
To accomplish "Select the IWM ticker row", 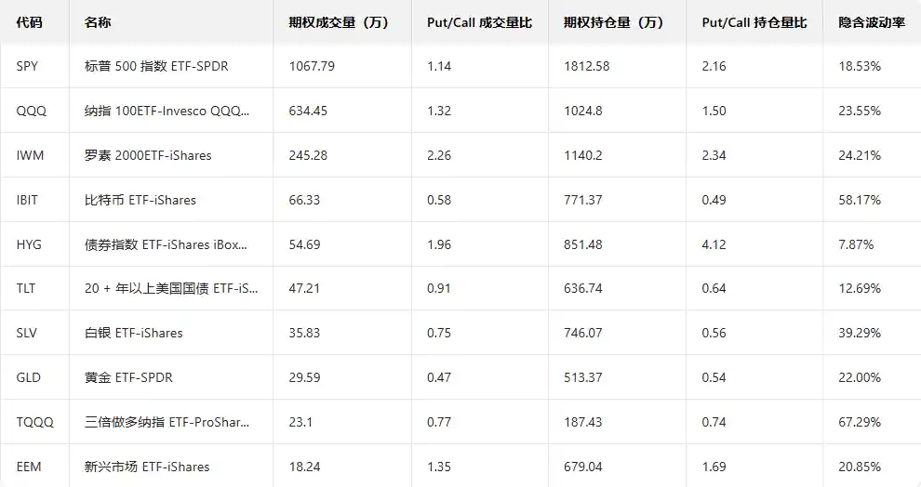I will tap(31, 155).
